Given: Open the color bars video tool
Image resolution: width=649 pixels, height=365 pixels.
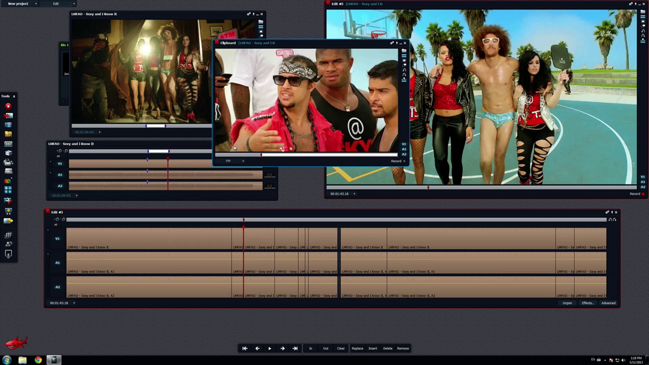Looking at the screenshot, I should coord(8,181).
